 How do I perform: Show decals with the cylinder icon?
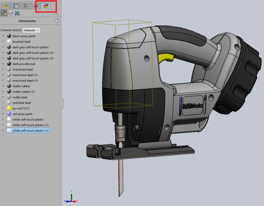(11, 13)
